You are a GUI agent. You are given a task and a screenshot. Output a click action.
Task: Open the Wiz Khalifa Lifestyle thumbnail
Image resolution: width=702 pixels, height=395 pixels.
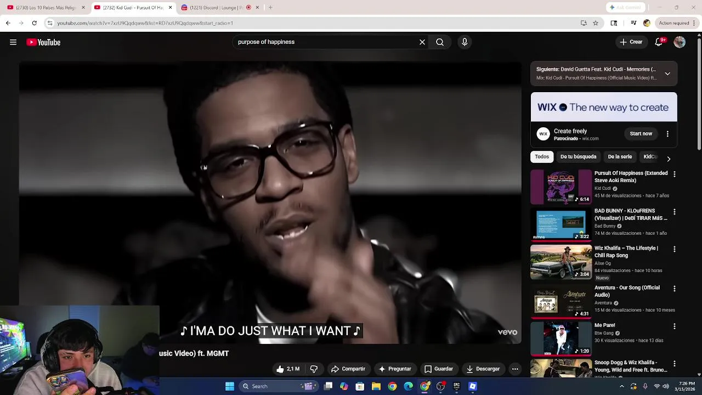pos(561,262)
